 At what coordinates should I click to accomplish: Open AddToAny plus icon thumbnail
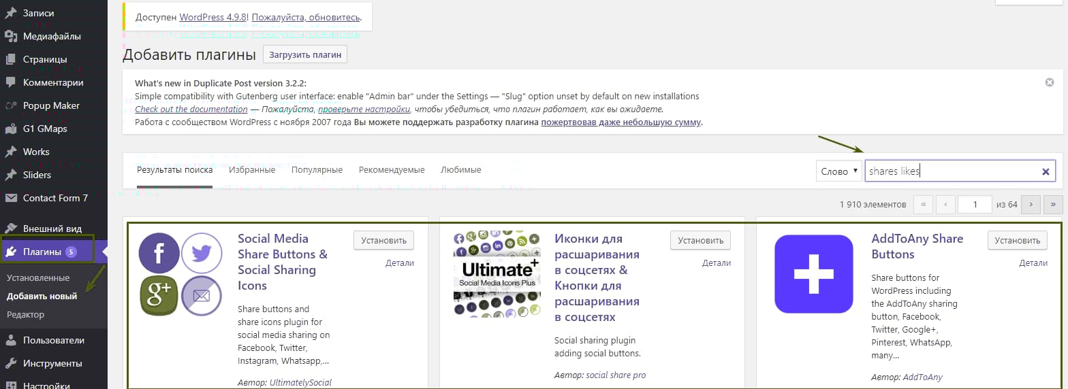point(814,274)
